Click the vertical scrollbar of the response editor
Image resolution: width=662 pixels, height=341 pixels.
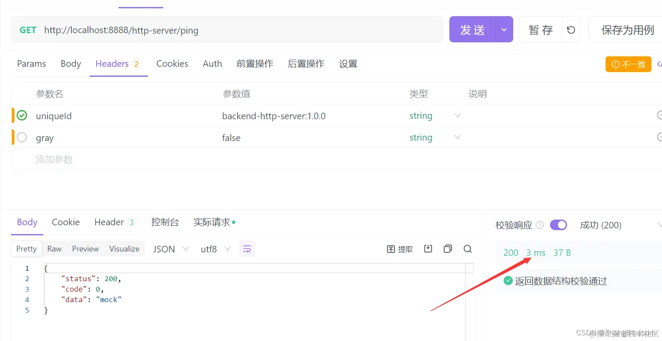pyautogui.click(x=469, y=301)
